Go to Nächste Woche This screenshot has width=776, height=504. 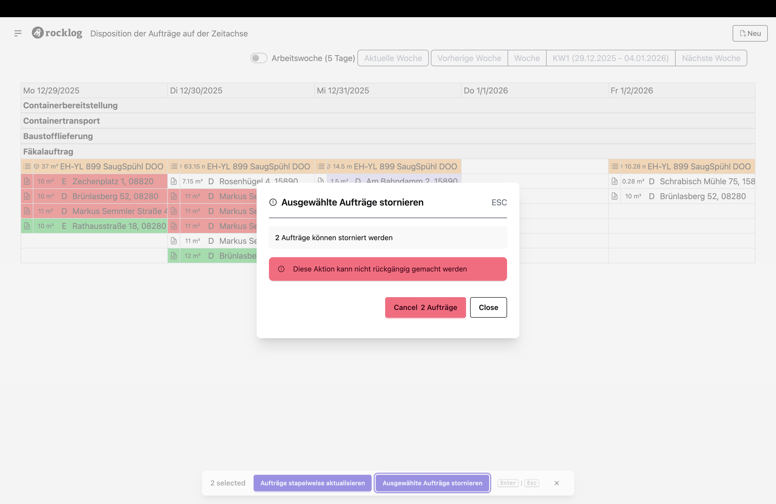point(711,58)
